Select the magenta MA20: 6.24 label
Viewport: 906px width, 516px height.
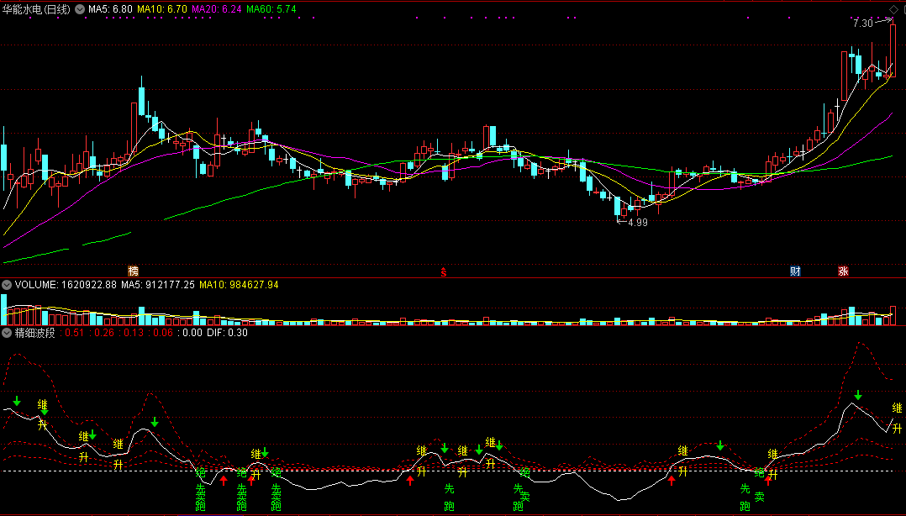point(217,9)
